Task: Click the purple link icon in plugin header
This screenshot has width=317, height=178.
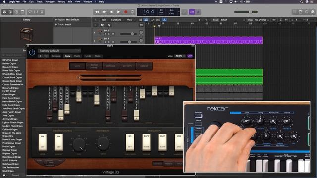Action: click(x=190, y=56)
